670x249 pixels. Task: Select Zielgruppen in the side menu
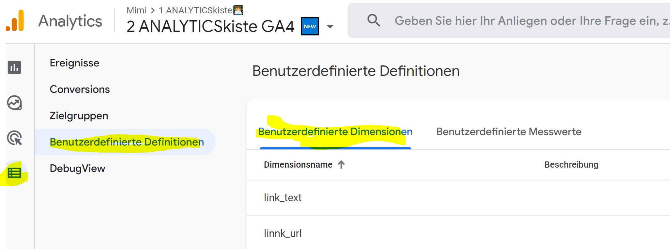[79, 116]
